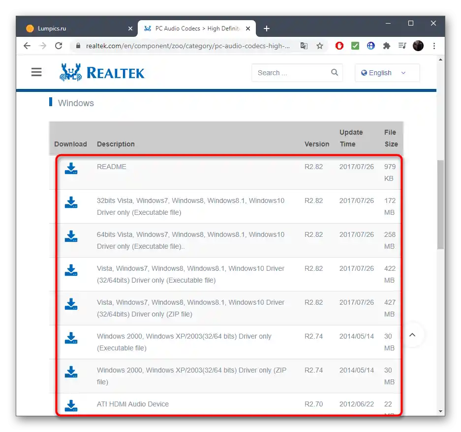Screen dimensions: 461x432
Task: Open the English language dropdown
Action: tap(387, 73)
